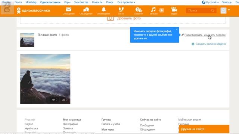Click the Magisto star icon
239x134 pixels.
193,44
